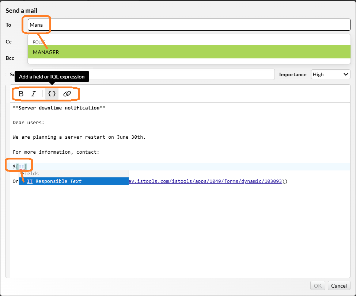The image size is (356, 296).
Task: Click the ROLES header in the suggestion list
Action: 38,42
